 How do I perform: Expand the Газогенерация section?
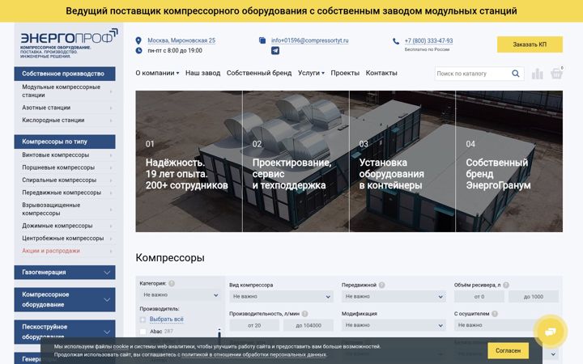pyautogui.click(x=65, y=273)
